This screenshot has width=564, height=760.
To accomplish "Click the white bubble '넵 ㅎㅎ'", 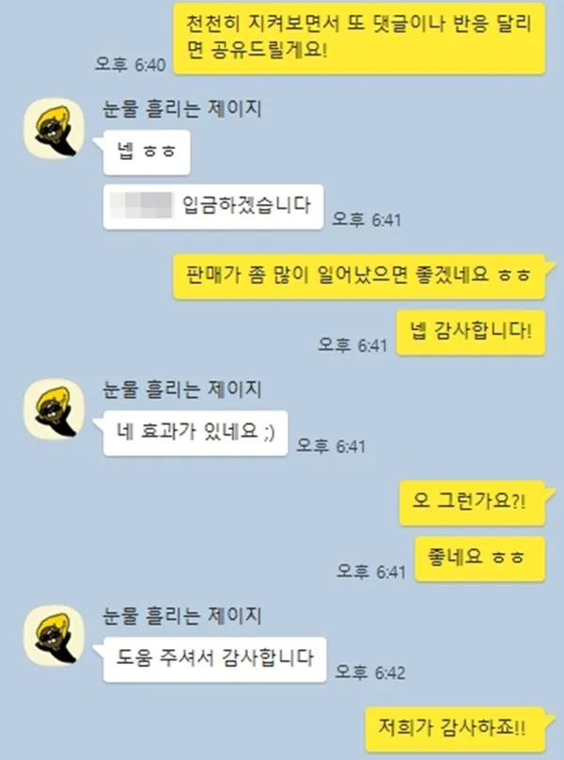I will tap(147, 152).
